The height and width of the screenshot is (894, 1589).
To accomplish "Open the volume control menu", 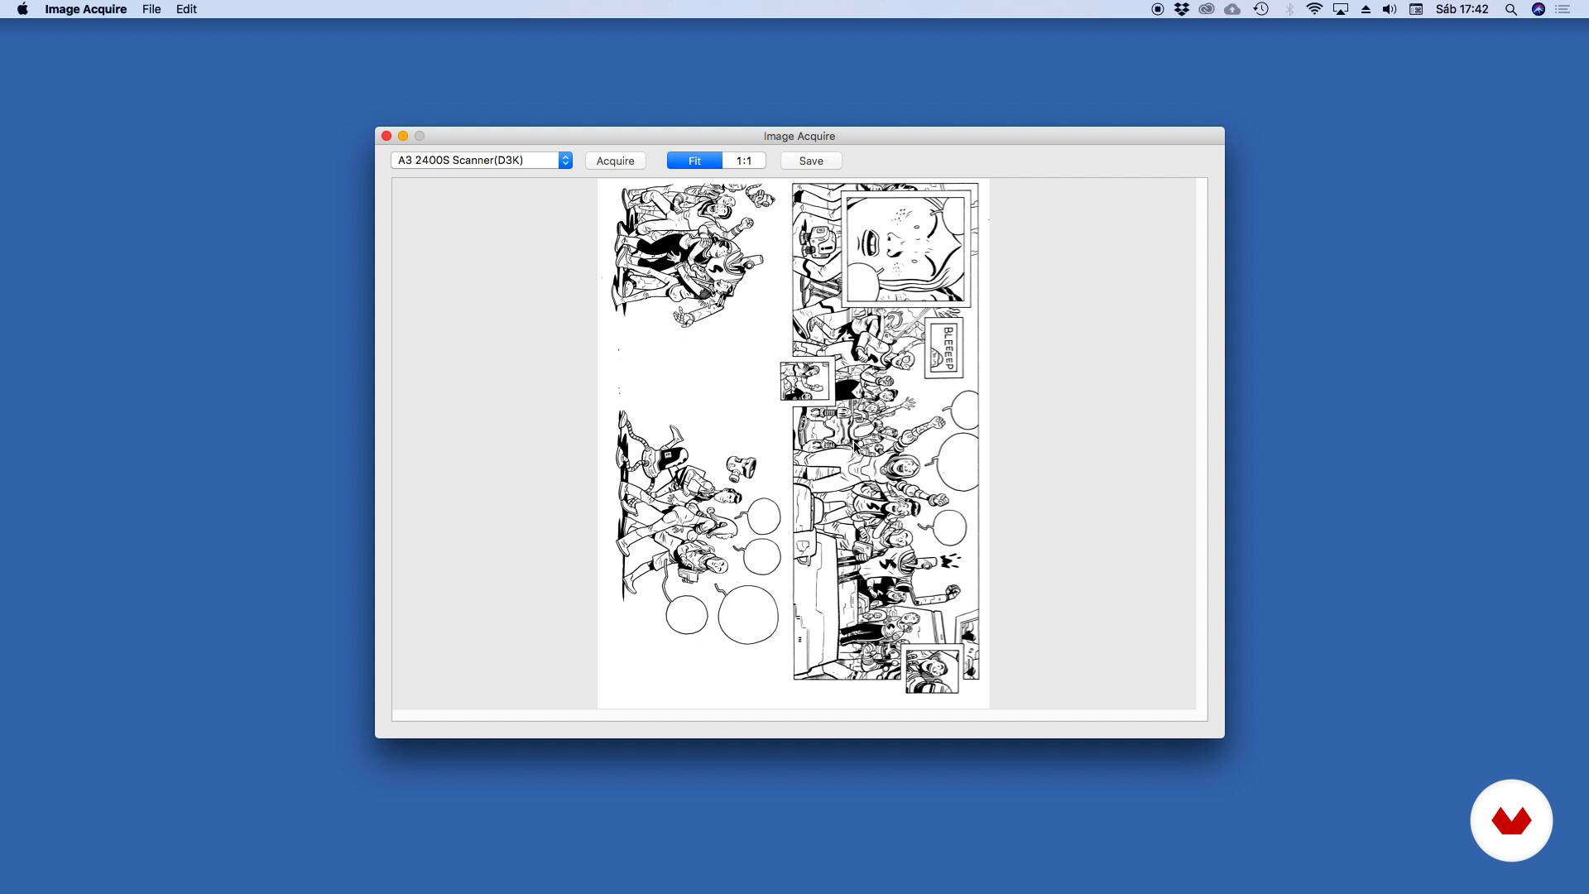I will [1390, 9].
